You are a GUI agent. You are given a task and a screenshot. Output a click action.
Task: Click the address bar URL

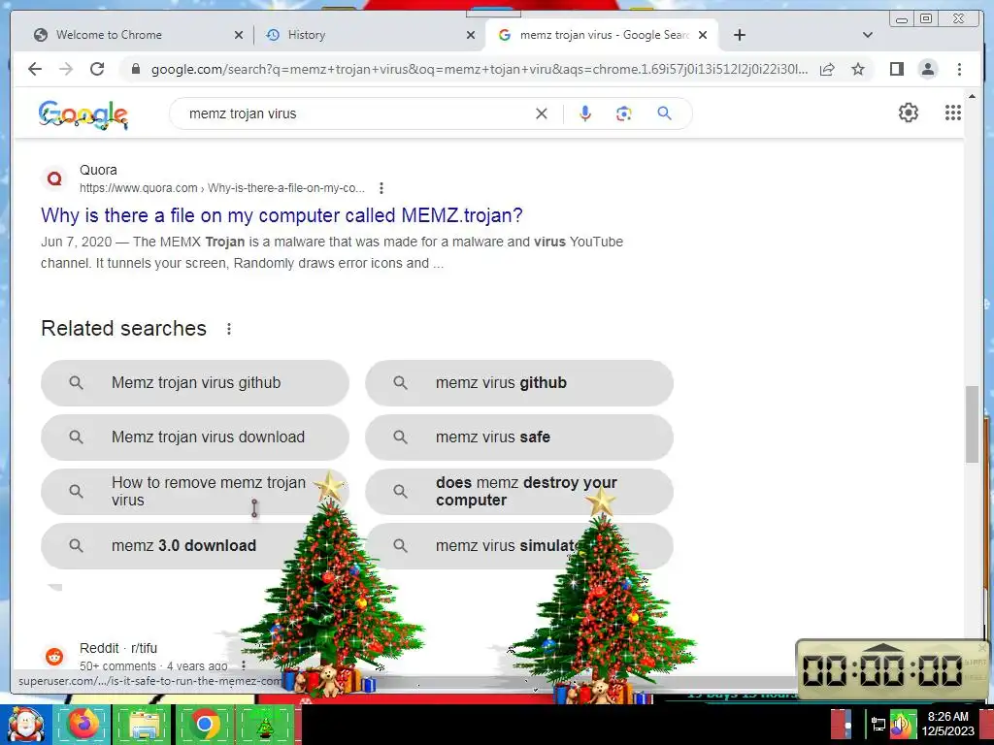point(480,69)
